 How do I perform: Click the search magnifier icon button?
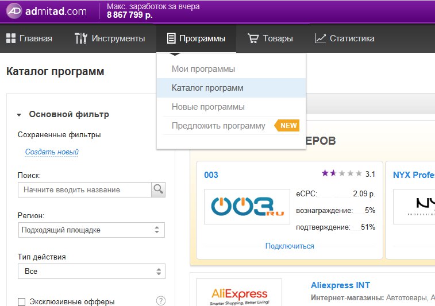(x=158, y=189)
